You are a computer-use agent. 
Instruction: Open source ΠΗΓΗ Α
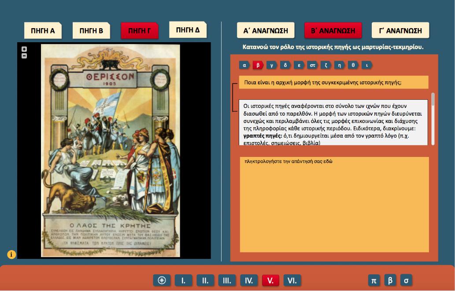click(43, 30)
